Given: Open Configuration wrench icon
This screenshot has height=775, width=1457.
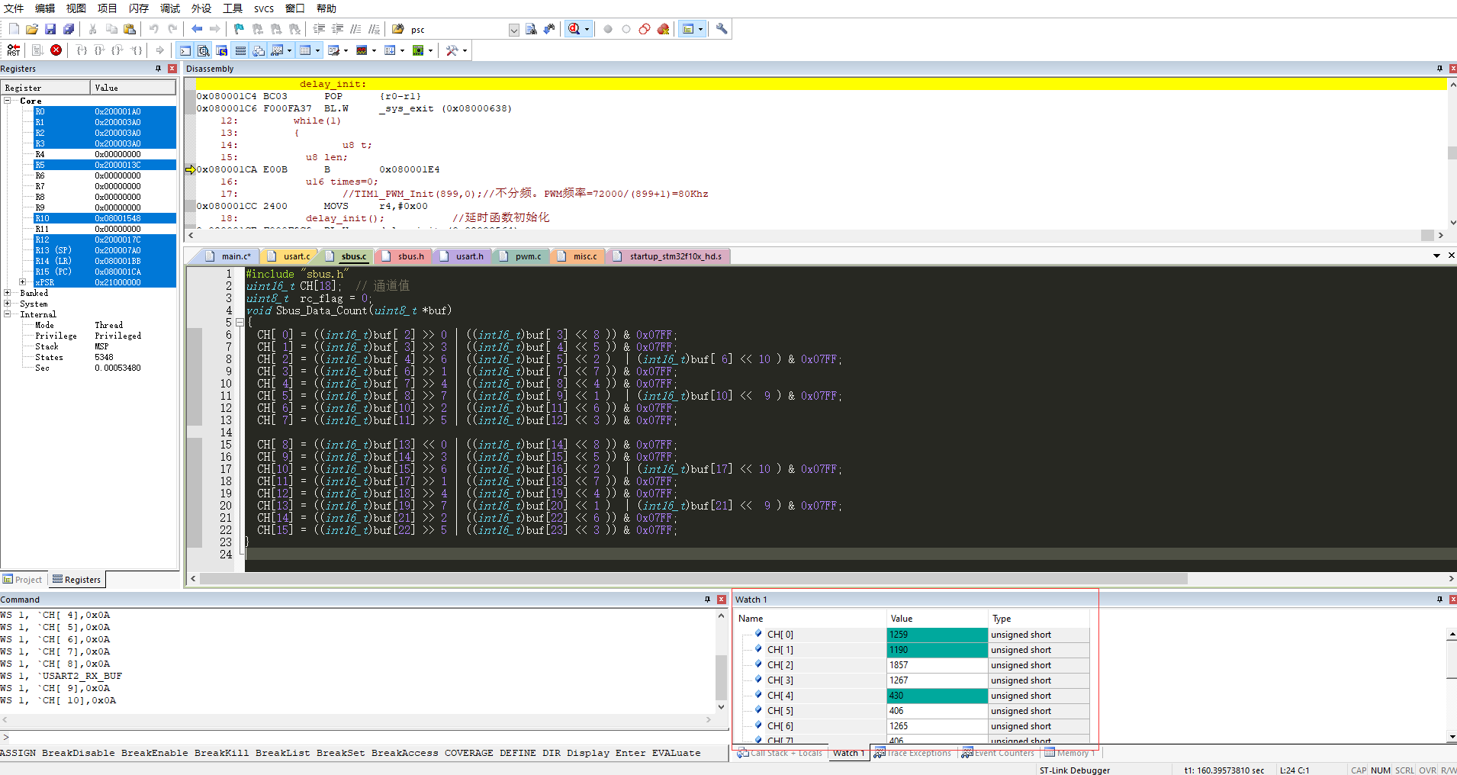Looking at the screenshot, I should pyautogui.click(x=722, y=29).
